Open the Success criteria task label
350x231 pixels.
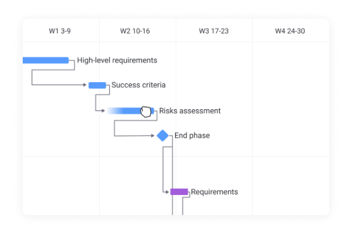coord(138,85)
